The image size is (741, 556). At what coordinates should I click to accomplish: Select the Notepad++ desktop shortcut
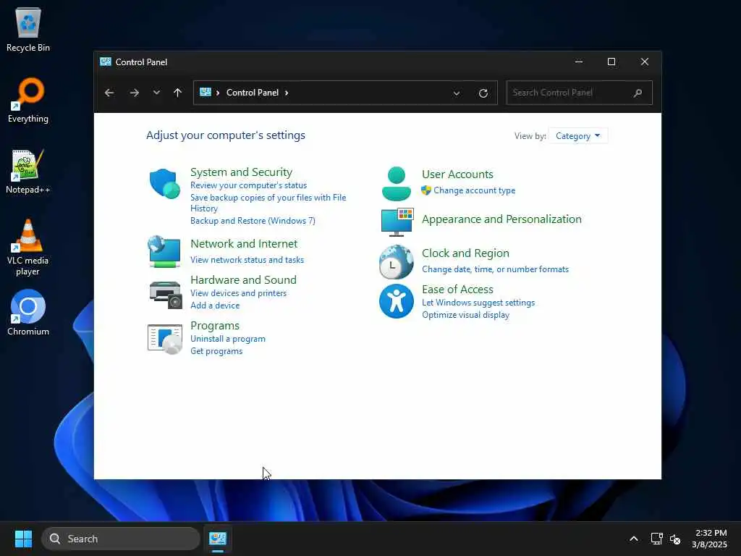point(28,172)
